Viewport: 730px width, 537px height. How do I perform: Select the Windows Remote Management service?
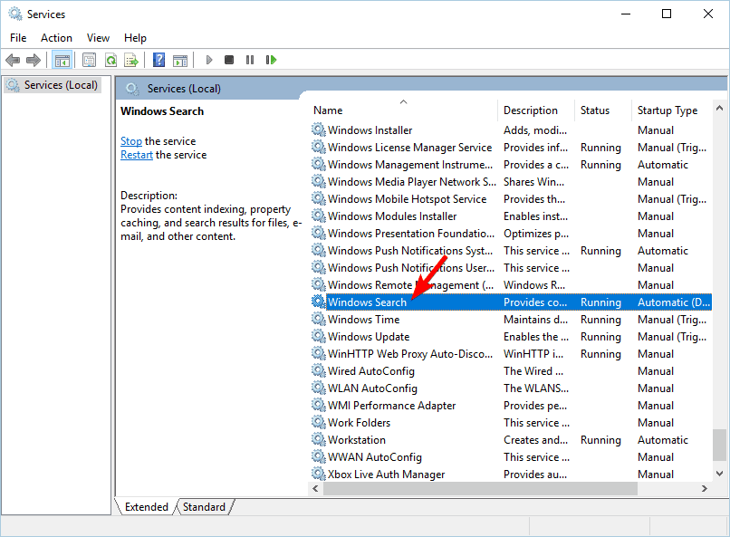[511, 284]
